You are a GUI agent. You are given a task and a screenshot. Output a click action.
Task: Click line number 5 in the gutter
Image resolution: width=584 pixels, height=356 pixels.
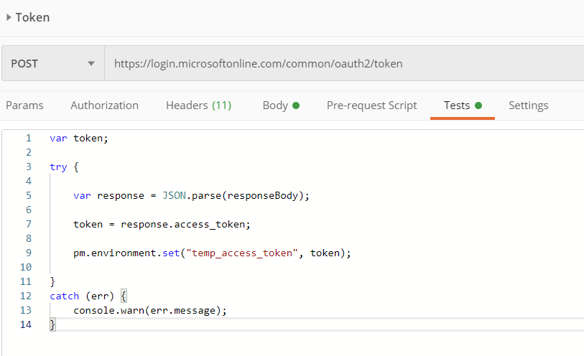coord(29,195)
